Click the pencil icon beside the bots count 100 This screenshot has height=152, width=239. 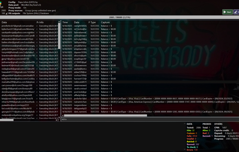click(x=7, y=13)
